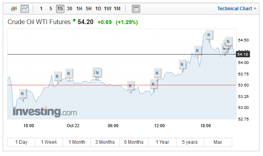The height and width of the screenshot is (156, 263).
Task: Show the 1 Week range
Action: (49, 142)
